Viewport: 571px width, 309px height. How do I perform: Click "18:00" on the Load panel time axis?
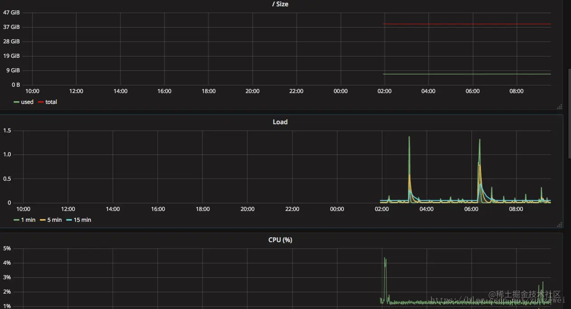203,209
